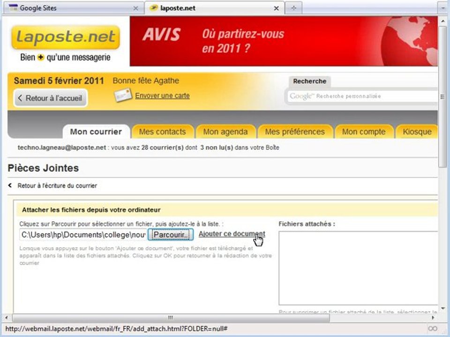Click 'Attacher les fichiers depuis votre ordinateur' header
Image resolution: width=450 pixels, height=337 pixels.
[x=91, y=210]
